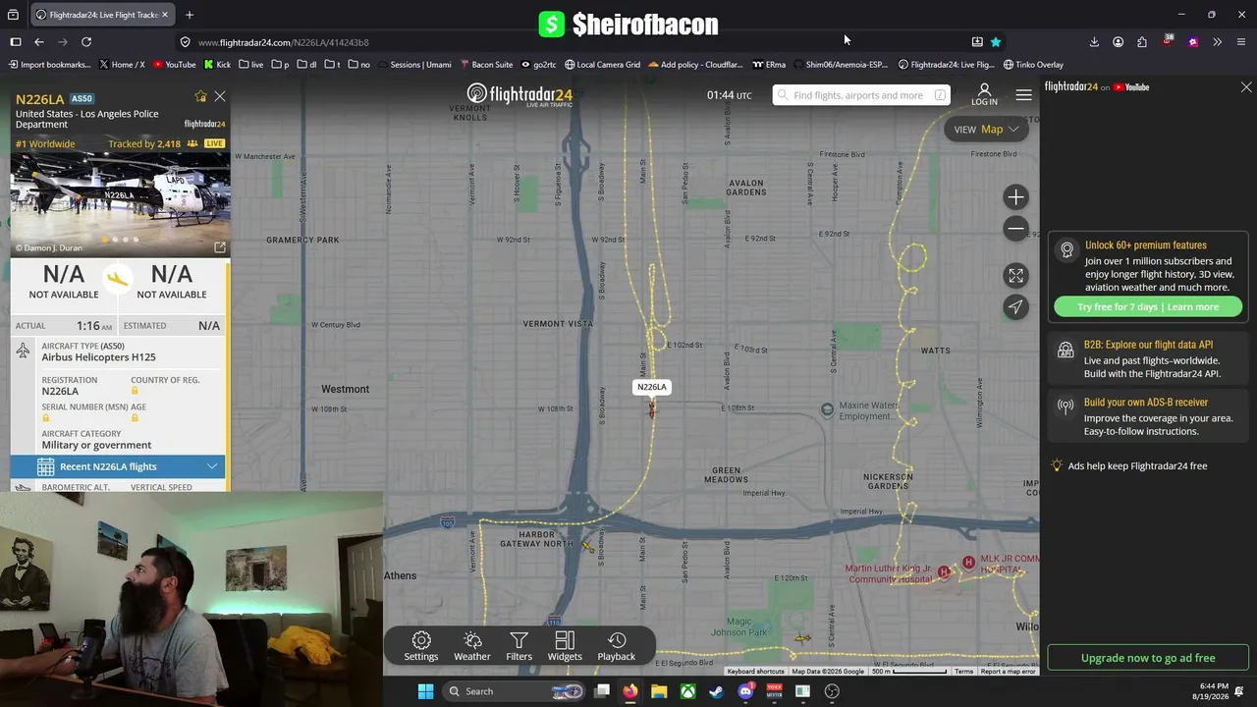The image size is (1257, 707).
Task: Zoom in on the map with plus button
Action: (1015, 197)
